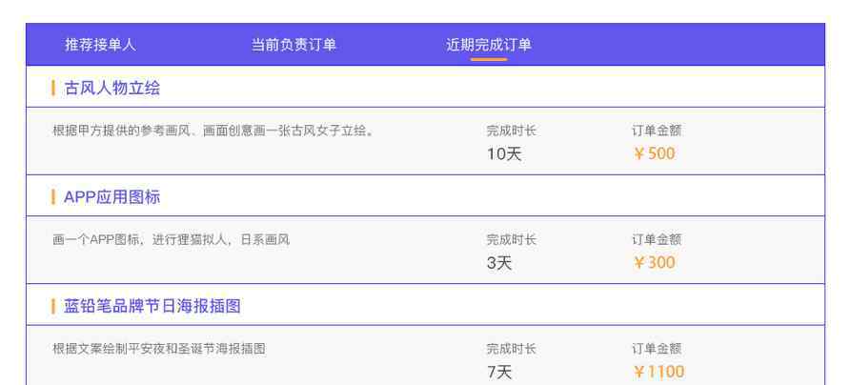Click the ￥300 order amount
850x385 pixels.
pyautogui.click(x=654, y=263)
